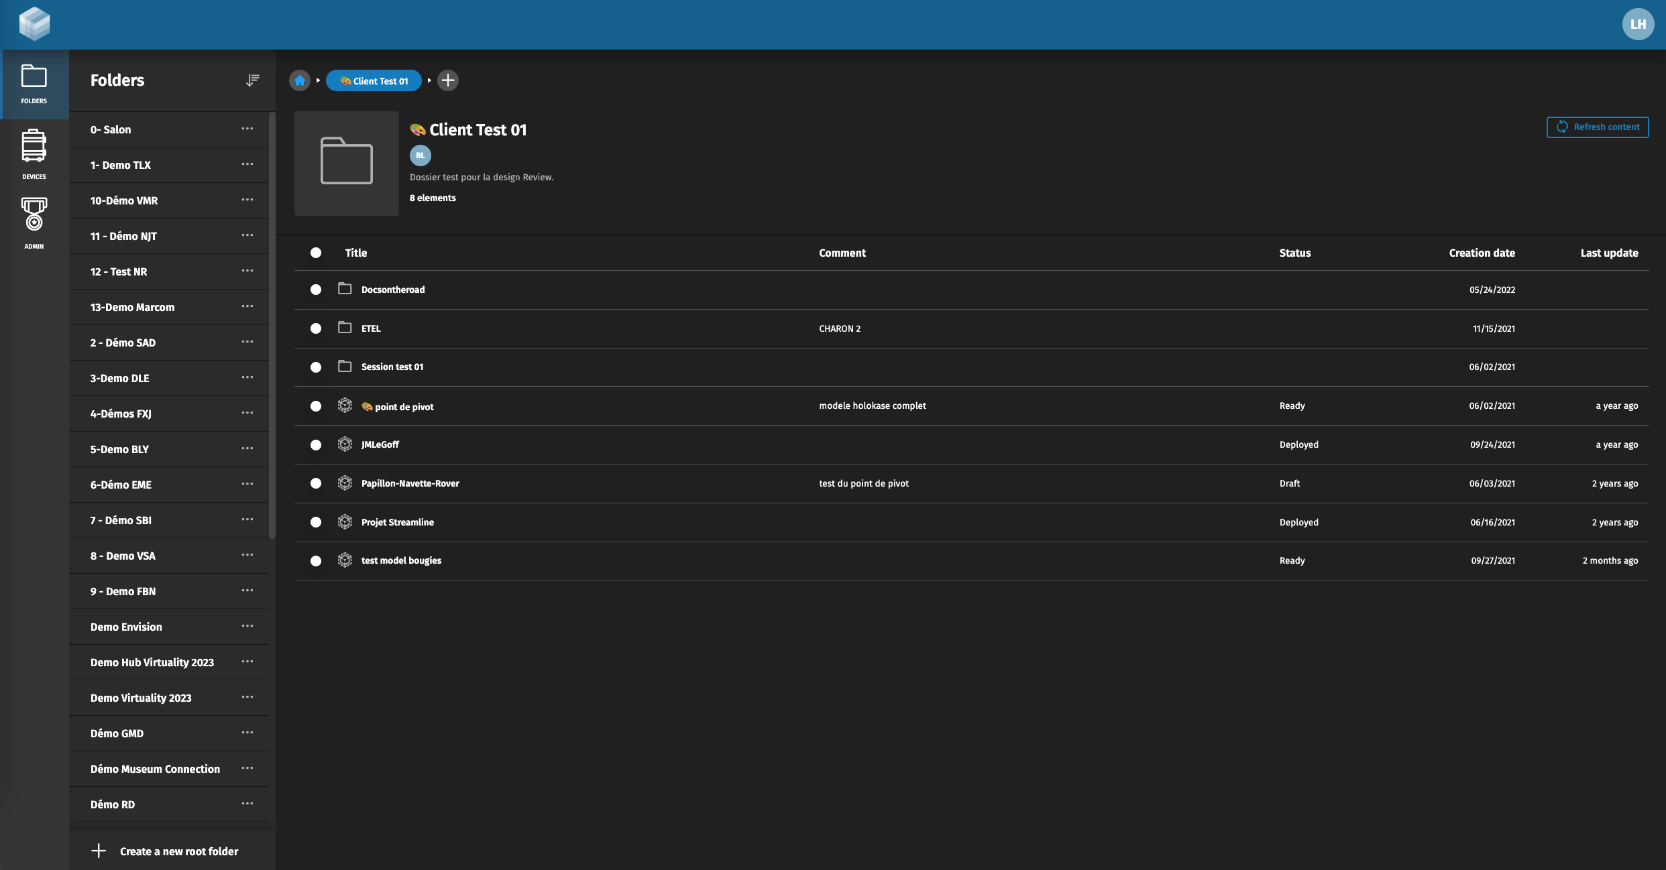Click the application cube logo
This screenshot has width=1666, height=870.
point(34,24)
